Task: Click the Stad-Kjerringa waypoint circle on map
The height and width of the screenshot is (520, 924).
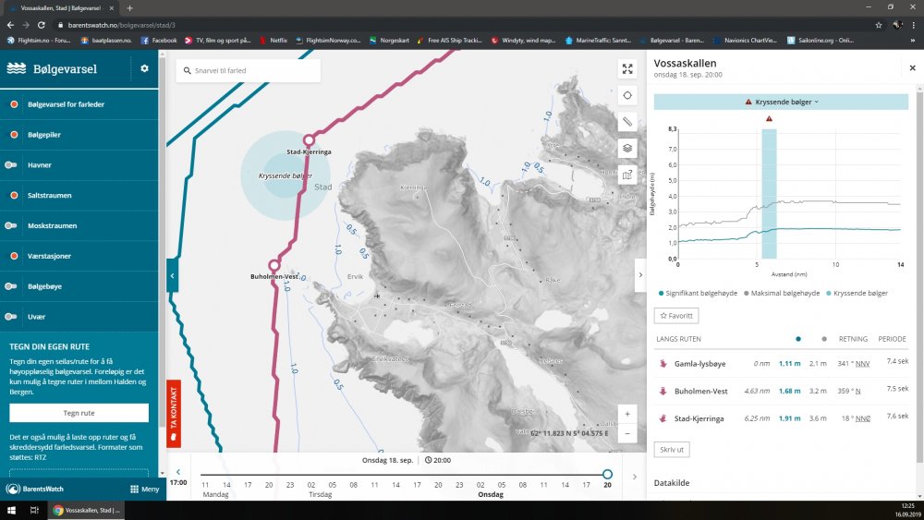Action: pyautogui.click(x=309, y=140)
